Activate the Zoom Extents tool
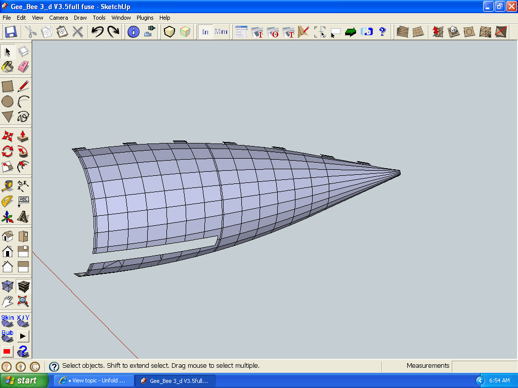 click(x=23, y=302)
